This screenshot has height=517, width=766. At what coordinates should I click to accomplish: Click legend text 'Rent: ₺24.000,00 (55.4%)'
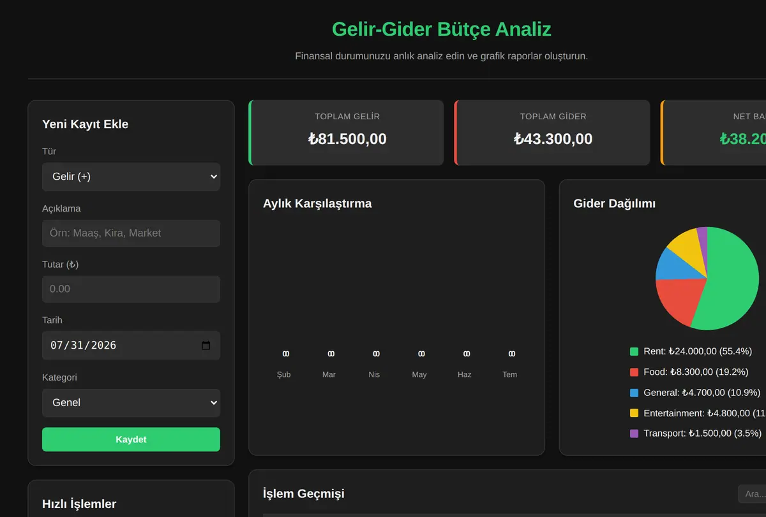[x=698, y=351]
